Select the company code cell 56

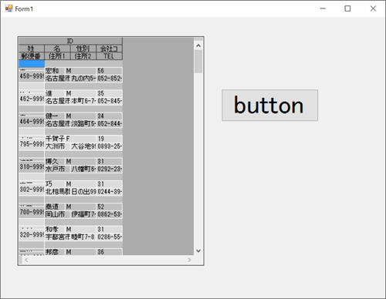pyautogui.click(x=110, y=71)
